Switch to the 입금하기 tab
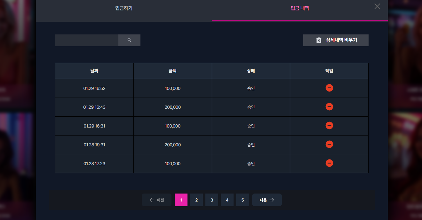This screenshot has height=220, width=422. pyautogui.click(x=124, y=8)
